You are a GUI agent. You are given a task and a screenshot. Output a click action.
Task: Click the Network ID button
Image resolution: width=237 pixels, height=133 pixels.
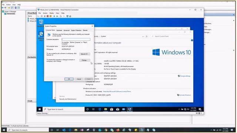(84, 54)
